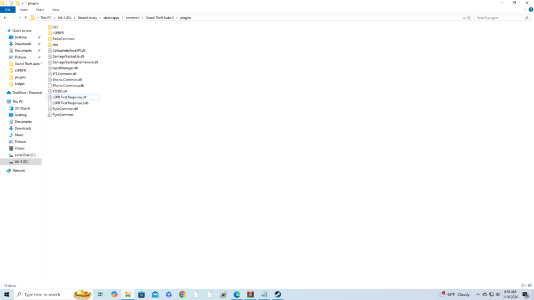Open Windows Start menu

pos(6,295)
